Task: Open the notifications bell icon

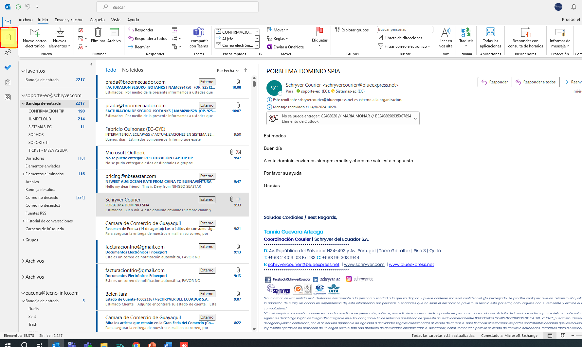Action: click(573, 7)
